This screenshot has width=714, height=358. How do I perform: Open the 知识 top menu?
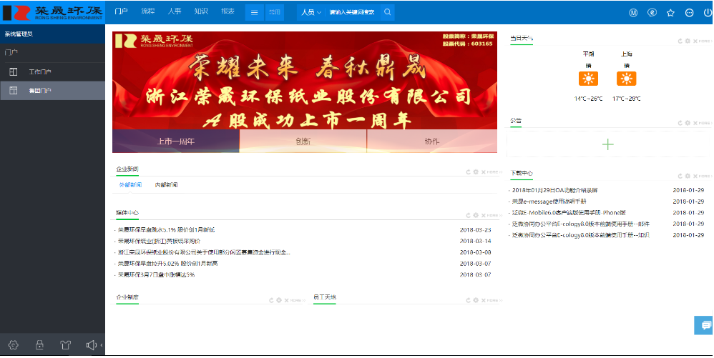(x=201, y=11)
